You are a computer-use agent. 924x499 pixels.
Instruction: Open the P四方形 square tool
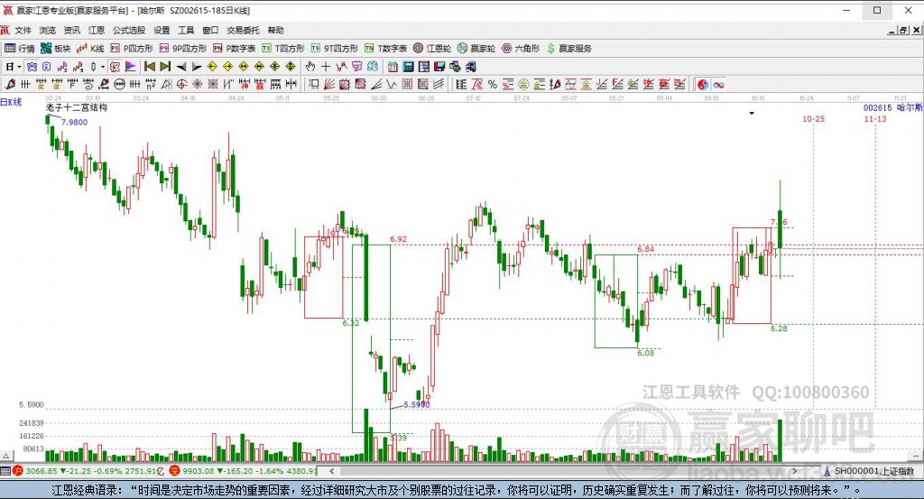[x=132, y=49]
